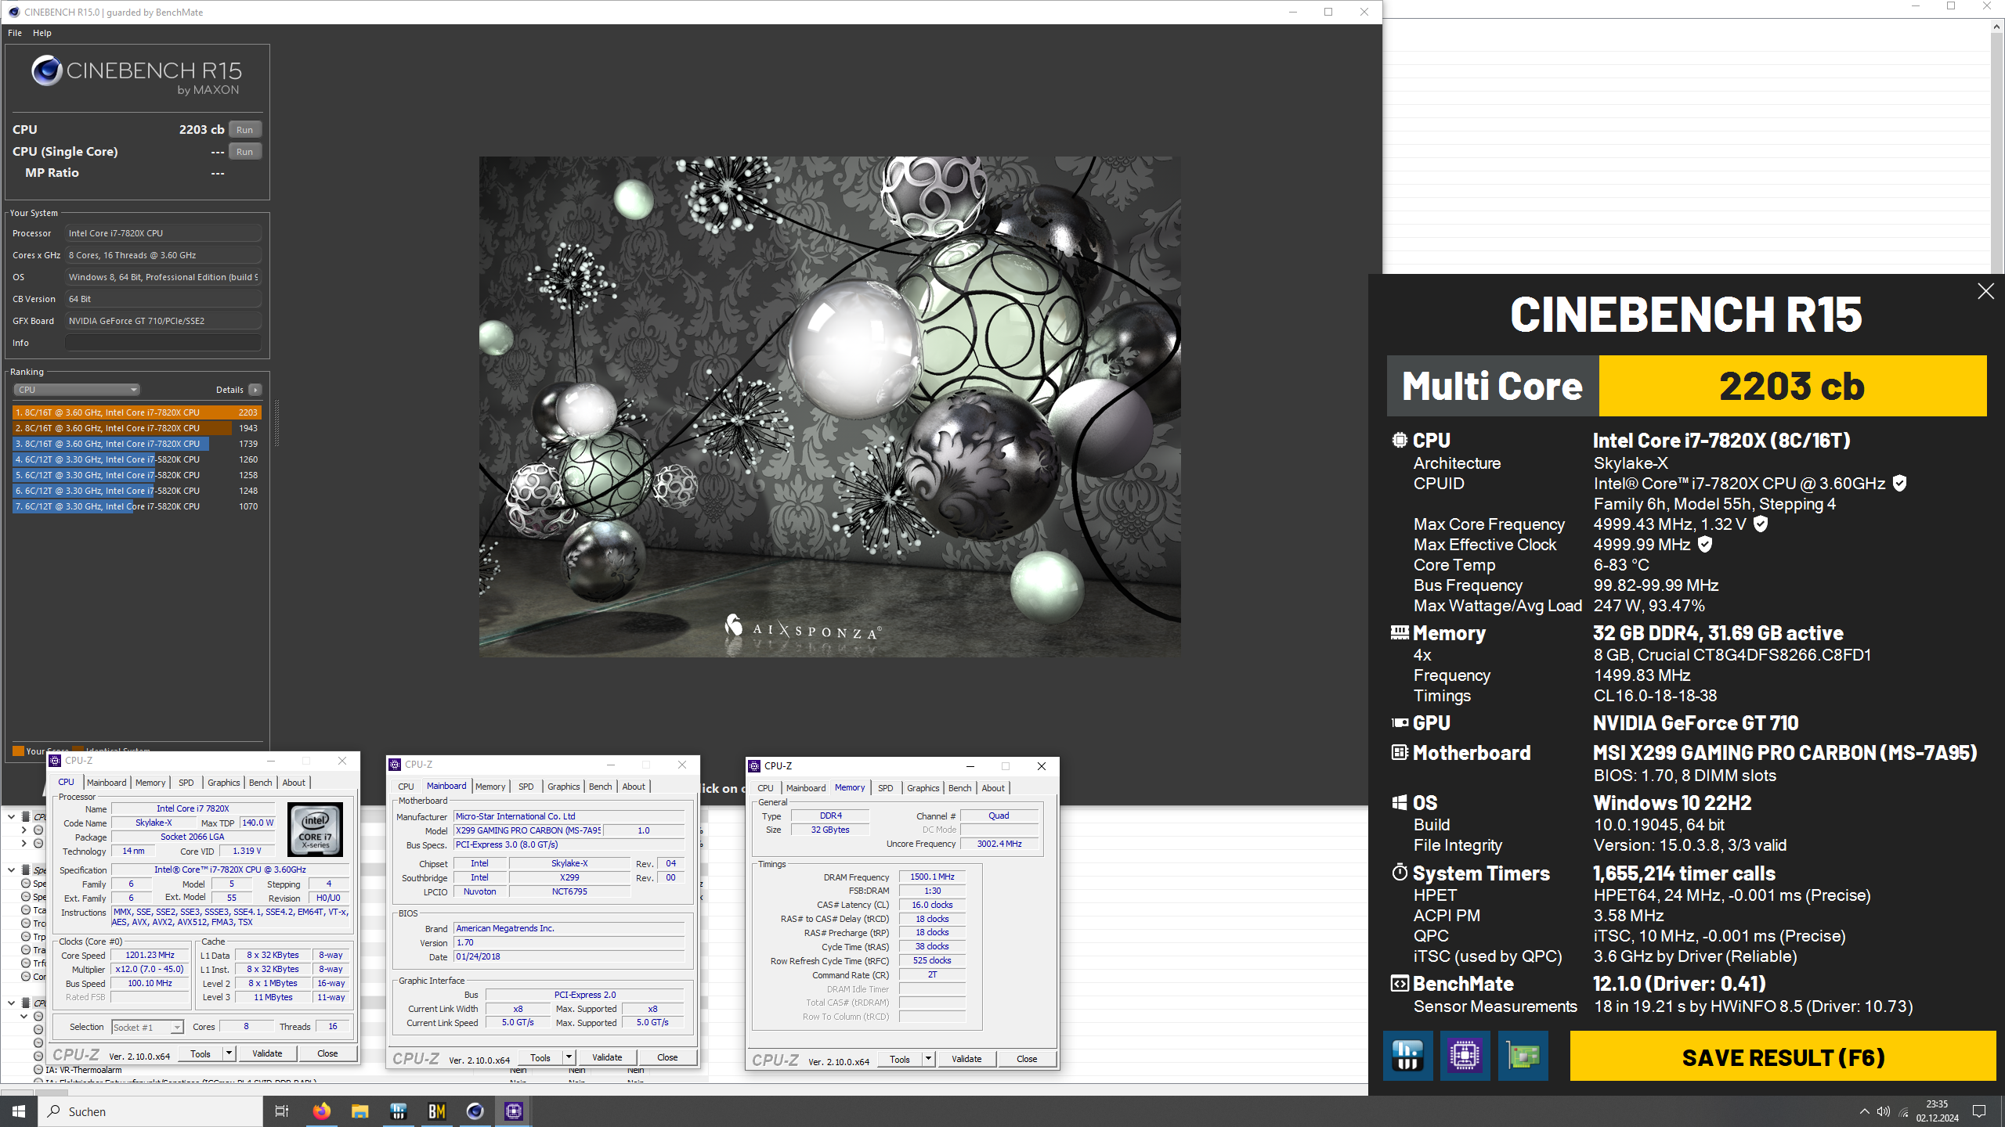Click the Intel Core i7 X-series logo
The height and width of the screenshot is (1127, 2005).
pos(316,829)
